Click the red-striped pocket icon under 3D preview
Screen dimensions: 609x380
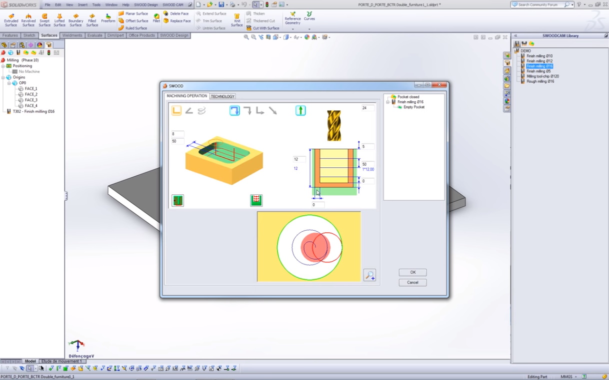(256, 200)
